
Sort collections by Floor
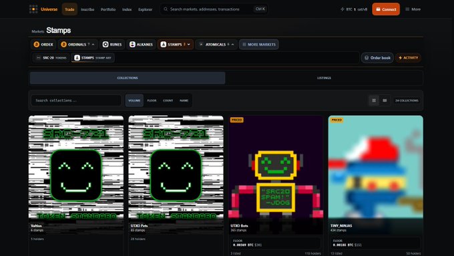click(152, 100)
